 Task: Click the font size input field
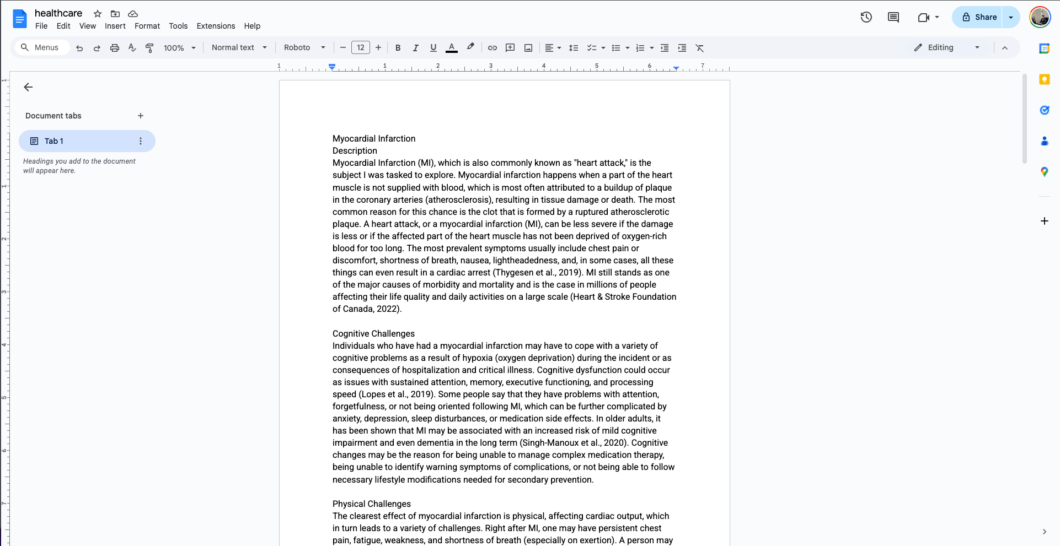point(360,48)
